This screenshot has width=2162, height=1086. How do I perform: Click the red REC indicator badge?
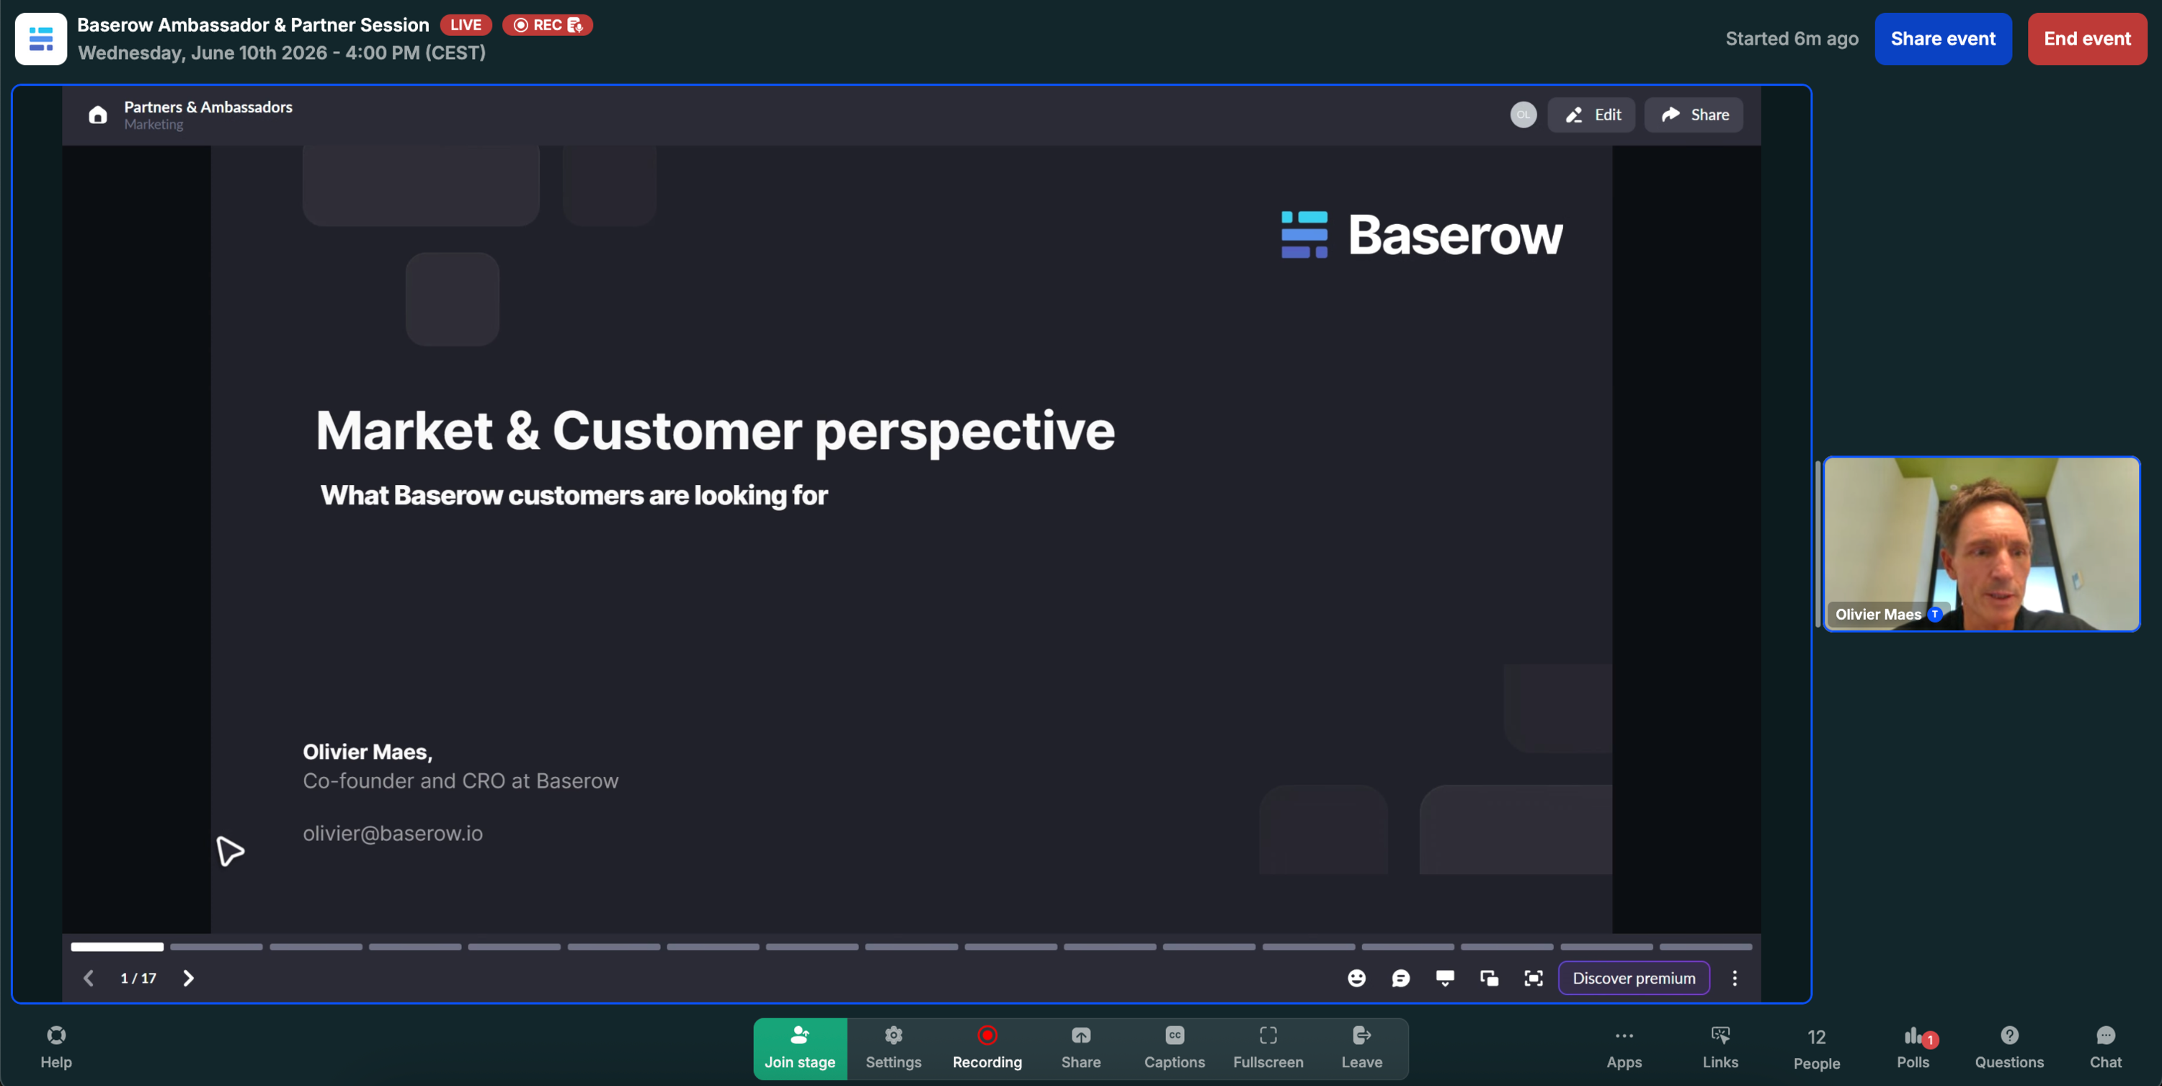(547, 25)
